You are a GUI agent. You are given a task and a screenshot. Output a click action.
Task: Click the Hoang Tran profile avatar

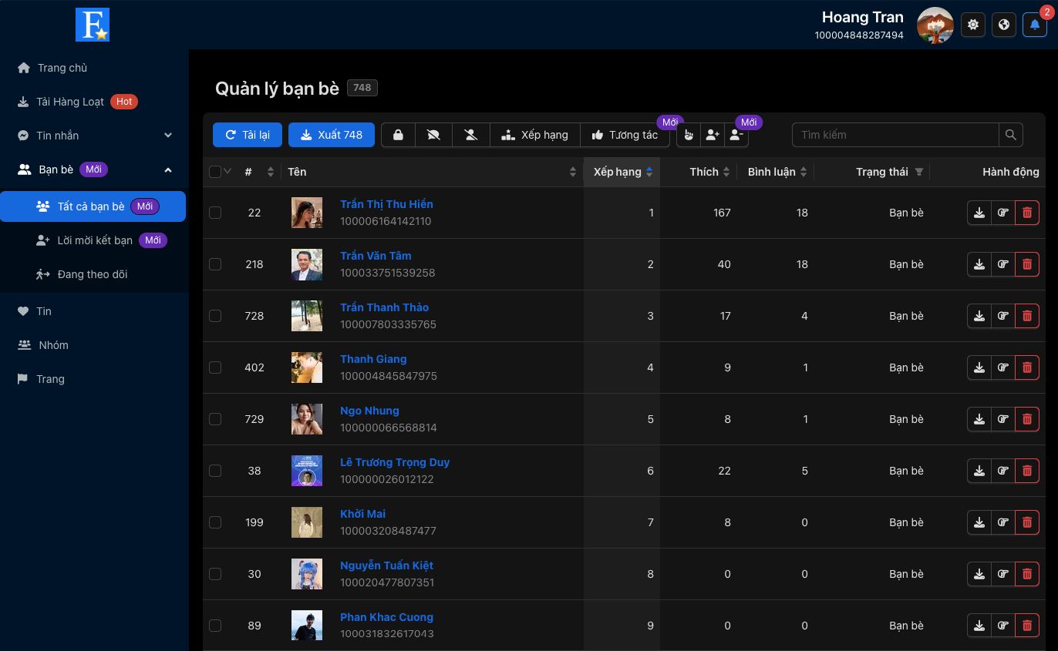point(935,25)
